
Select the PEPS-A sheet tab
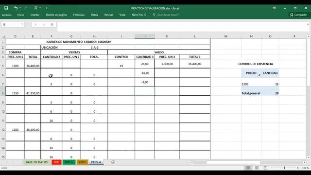coord(96,162)
